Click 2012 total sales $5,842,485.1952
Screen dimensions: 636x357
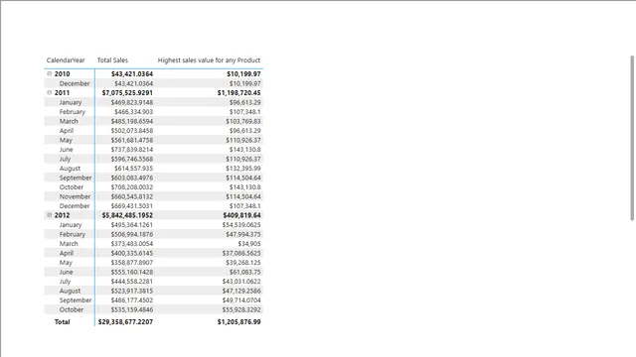pos(128,215)
